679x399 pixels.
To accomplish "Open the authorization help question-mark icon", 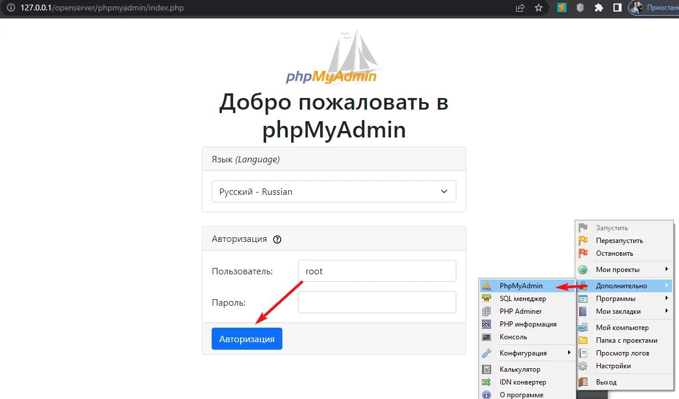I will 277,239.
